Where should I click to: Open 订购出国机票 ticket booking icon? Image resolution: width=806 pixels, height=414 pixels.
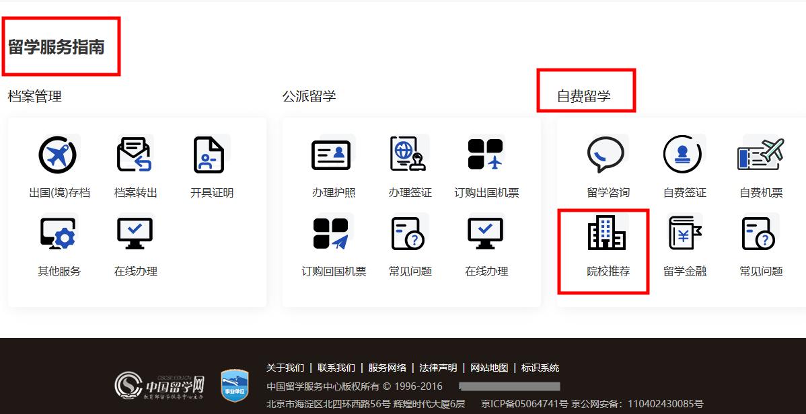[x=485, y=154]
